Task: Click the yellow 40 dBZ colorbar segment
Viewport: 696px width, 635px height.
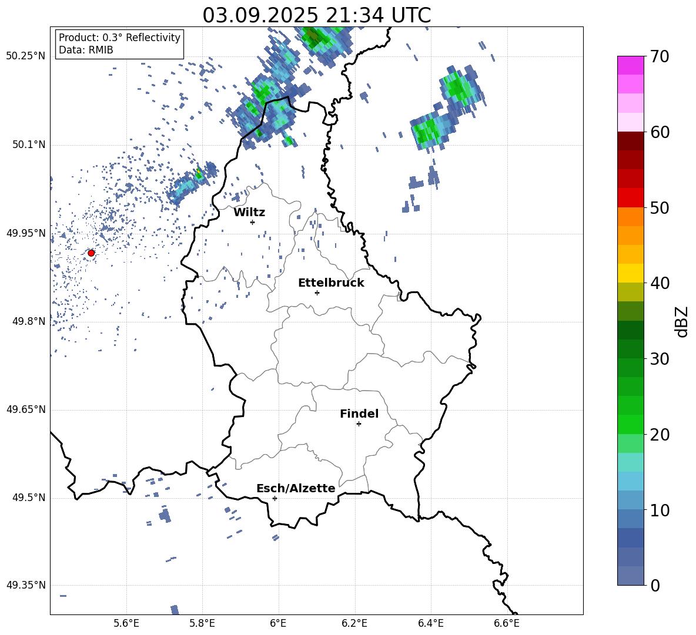Action: point(631,273)
